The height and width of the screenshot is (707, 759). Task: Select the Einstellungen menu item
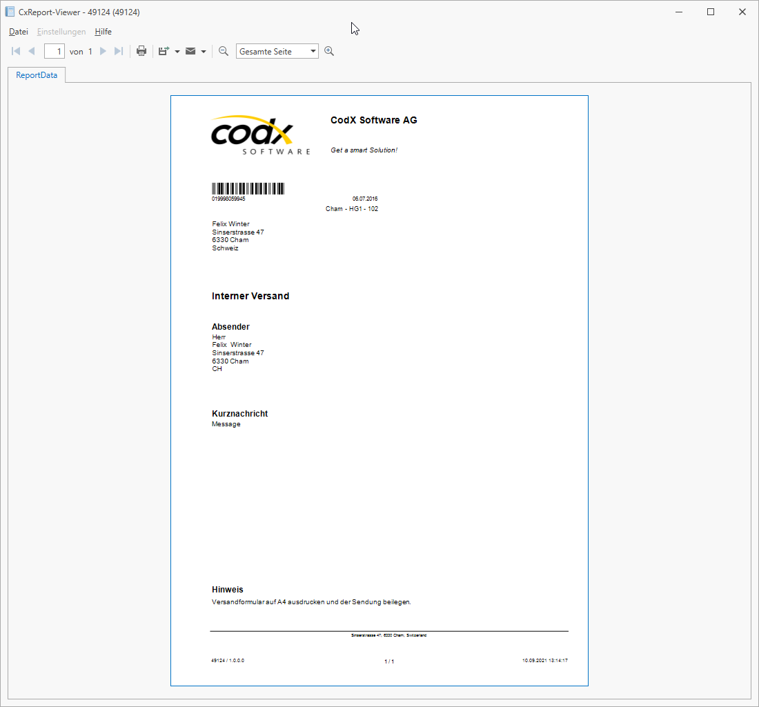click(x=61, y=31)
